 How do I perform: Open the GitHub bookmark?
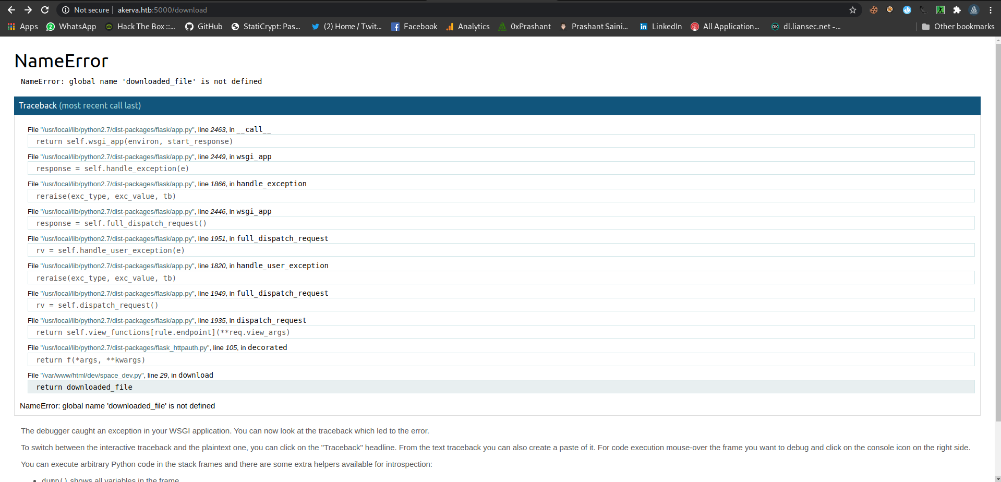click(203, 26)
